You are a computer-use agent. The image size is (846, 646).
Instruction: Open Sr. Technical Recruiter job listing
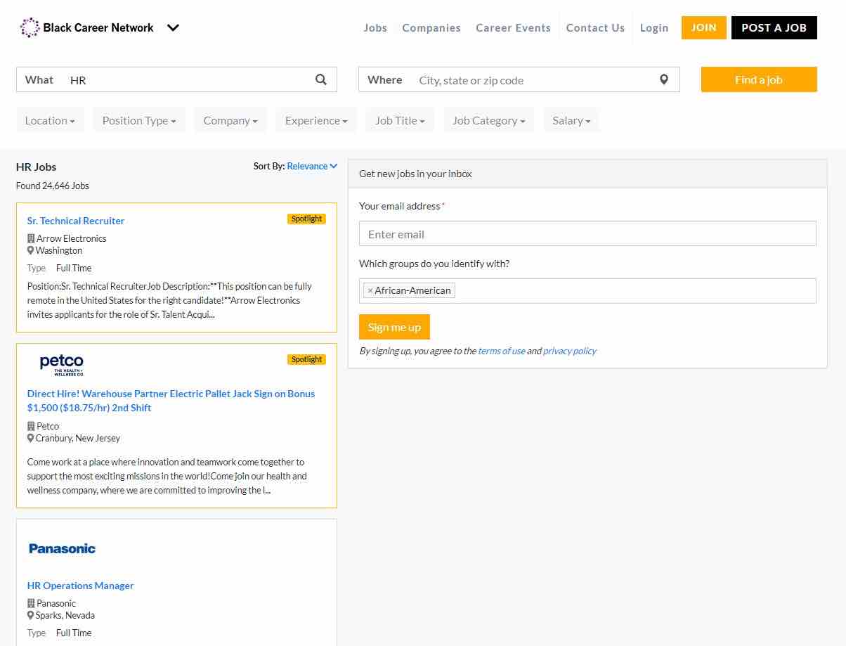(76, 221)
